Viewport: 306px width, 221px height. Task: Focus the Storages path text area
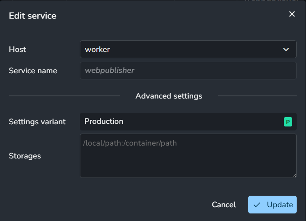[188, 156]
